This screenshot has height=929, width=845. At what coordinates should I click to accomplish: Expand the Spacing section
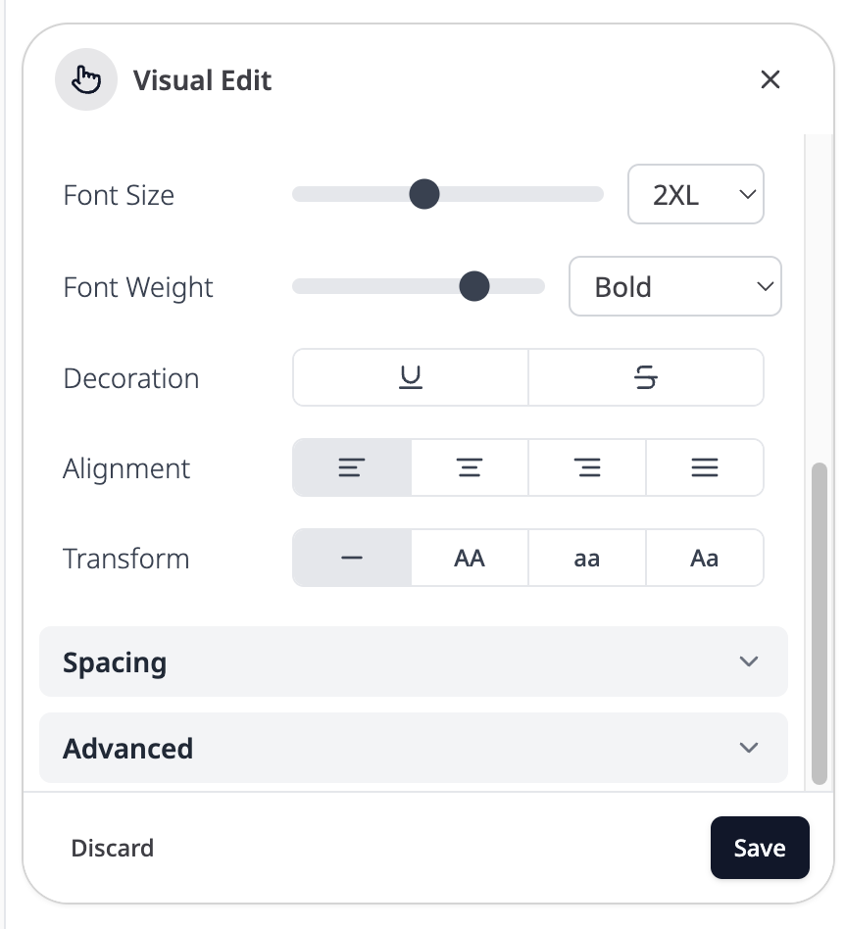coord(413,661)
